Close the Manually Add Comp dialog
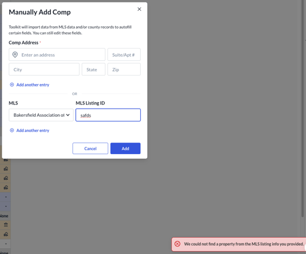The height and width of the screenshot is (254, 306). [139, 9]
